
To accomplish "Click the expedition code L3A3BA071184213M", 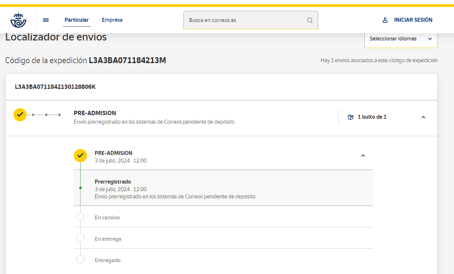I will coord(127,61).
